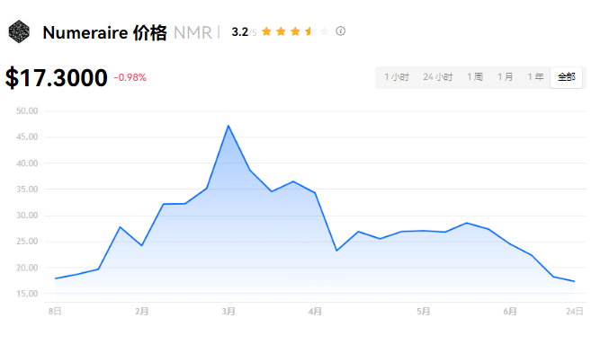Select the 1月 chart range
The image size is (600, 344).
[x=506, y=77]
